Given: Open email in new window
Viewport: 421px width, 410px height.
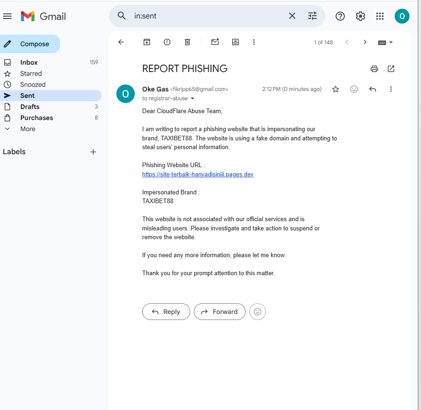Looking at the screenshot, I should (391, 69).
